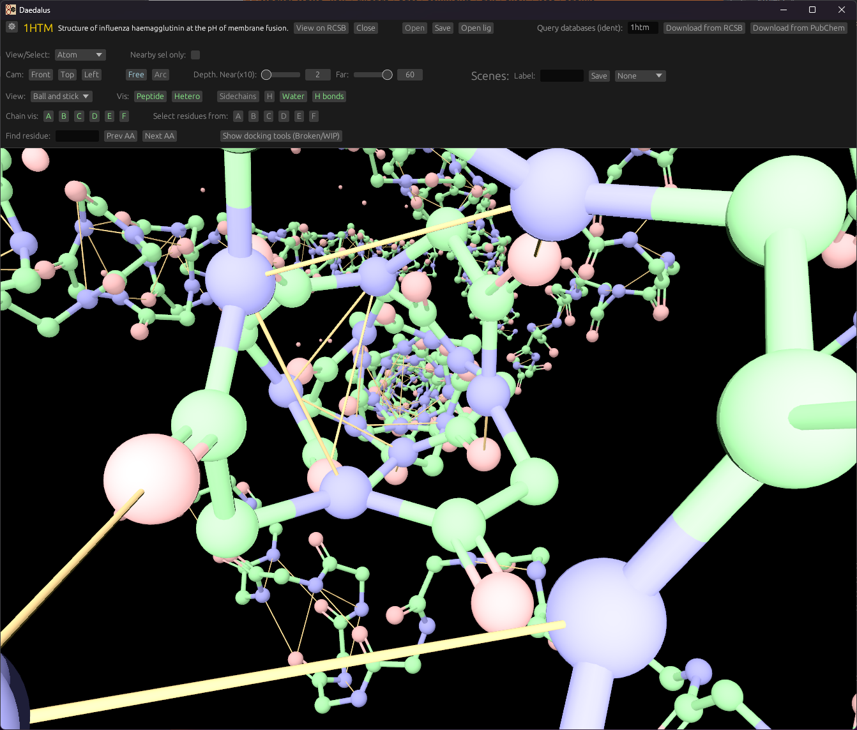
Task: Select residues from chain B
Action: [254, 116]
